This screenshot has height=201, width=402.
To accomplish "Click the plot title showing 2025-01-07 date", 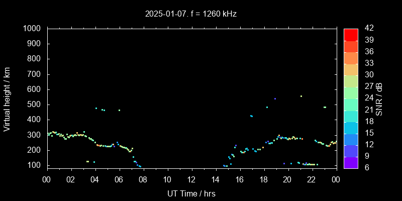I will pos(190,14).
